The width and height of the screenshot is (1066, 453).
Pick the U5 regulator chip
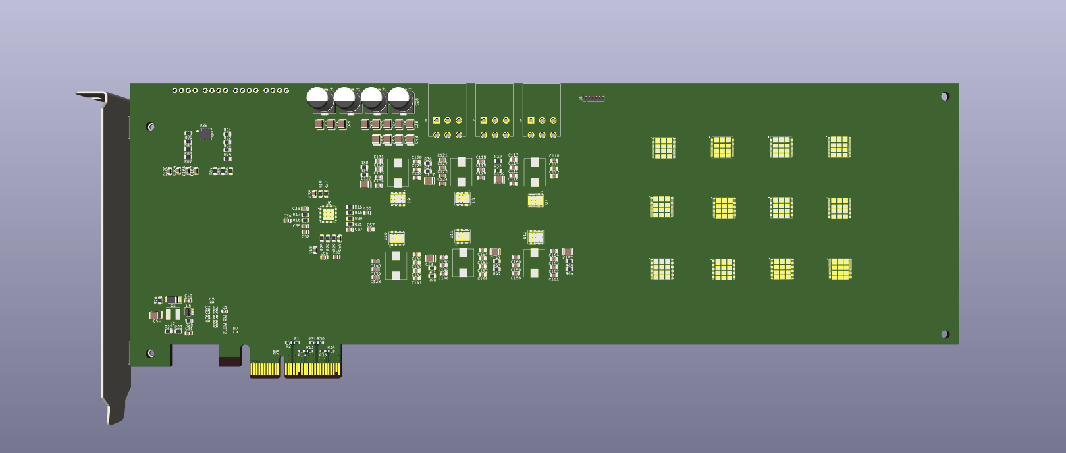click(188, 312)
